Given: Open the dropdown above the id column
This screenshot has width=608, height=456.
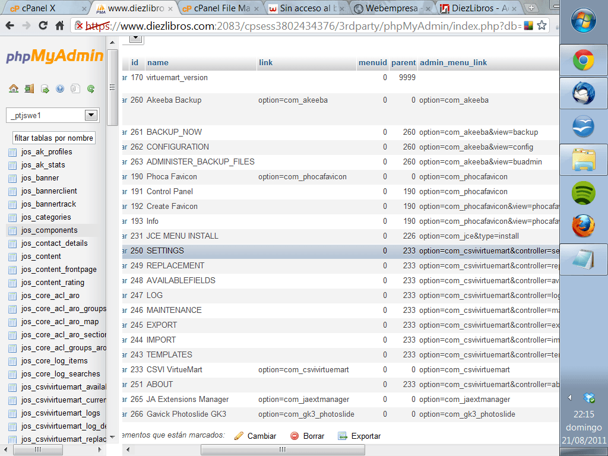Looking at the screenshot, I should (136, 39).
